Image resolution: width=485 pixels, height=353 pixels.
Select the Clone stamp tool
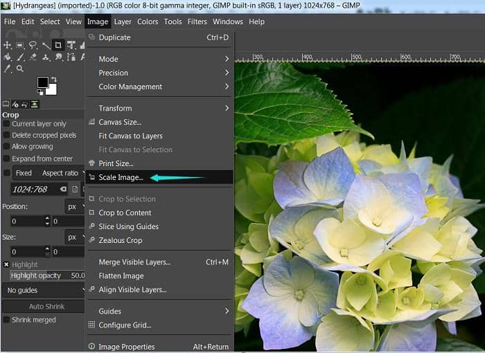coord(46,57)
